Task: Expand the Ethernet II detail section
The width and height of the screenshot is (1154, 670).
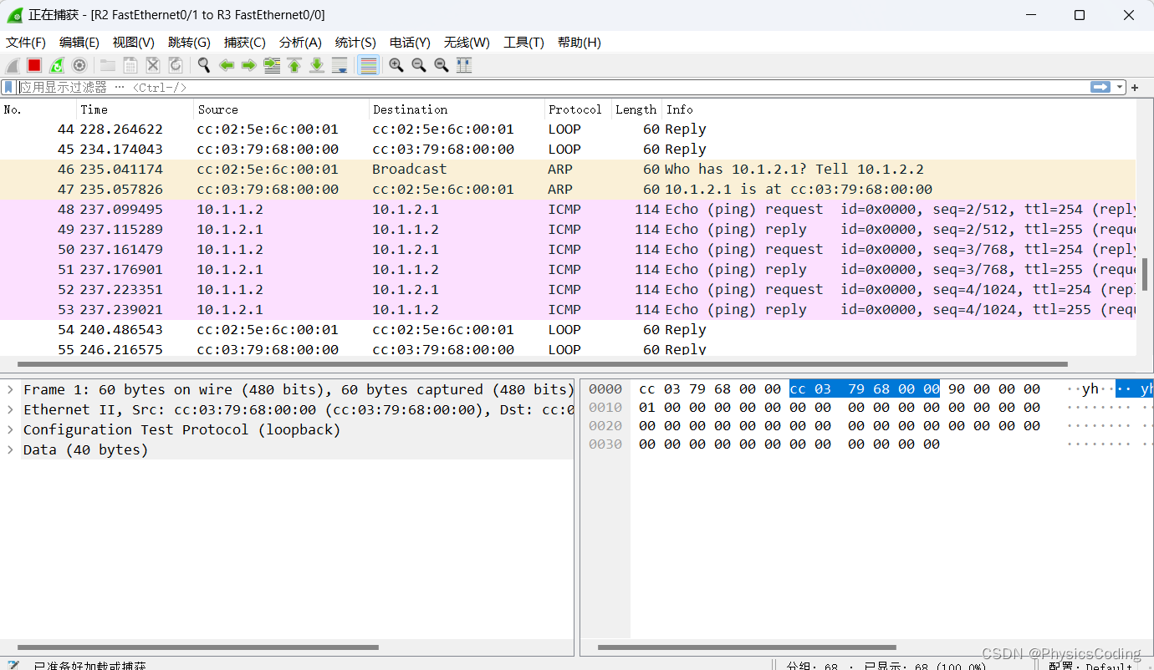Action: [x=12, y=409]
